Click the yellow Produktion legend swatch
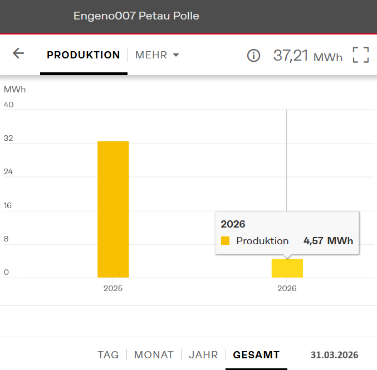 pos(226,241)
